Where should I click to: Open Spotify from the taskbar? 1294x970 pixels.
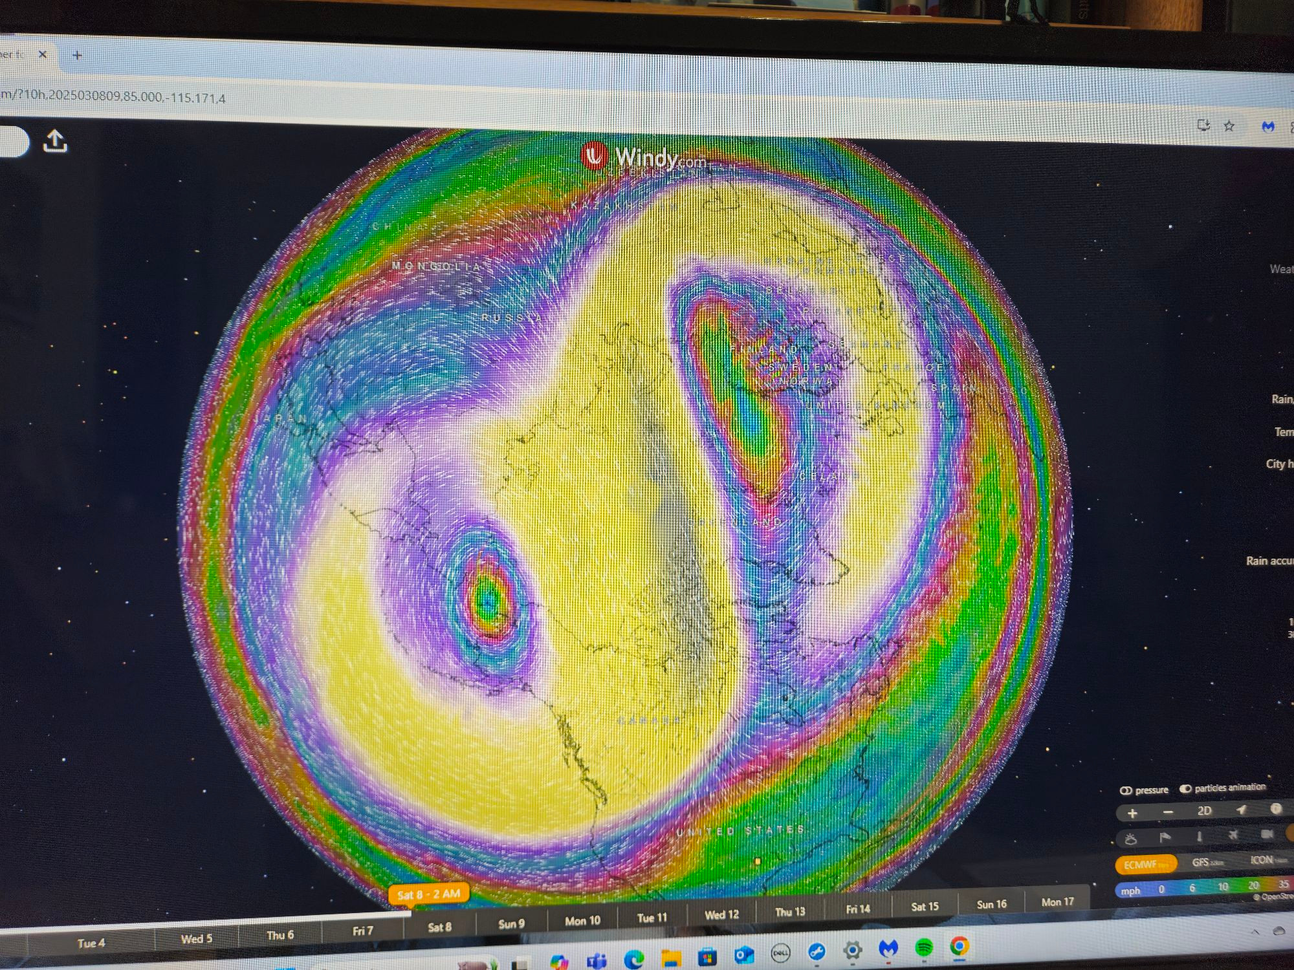pyautogui.click(x=924, y=948)
